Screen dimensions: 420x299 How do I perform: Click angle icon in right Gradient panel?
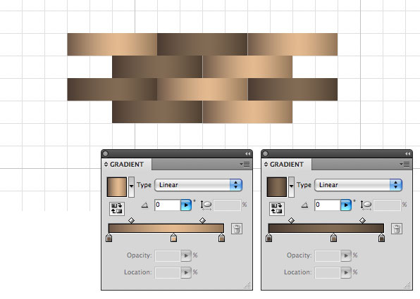[x=304, y=205]
